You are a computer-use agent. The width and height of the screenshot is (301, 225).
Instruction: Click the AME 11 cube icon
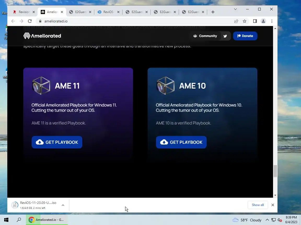[41, 85]
